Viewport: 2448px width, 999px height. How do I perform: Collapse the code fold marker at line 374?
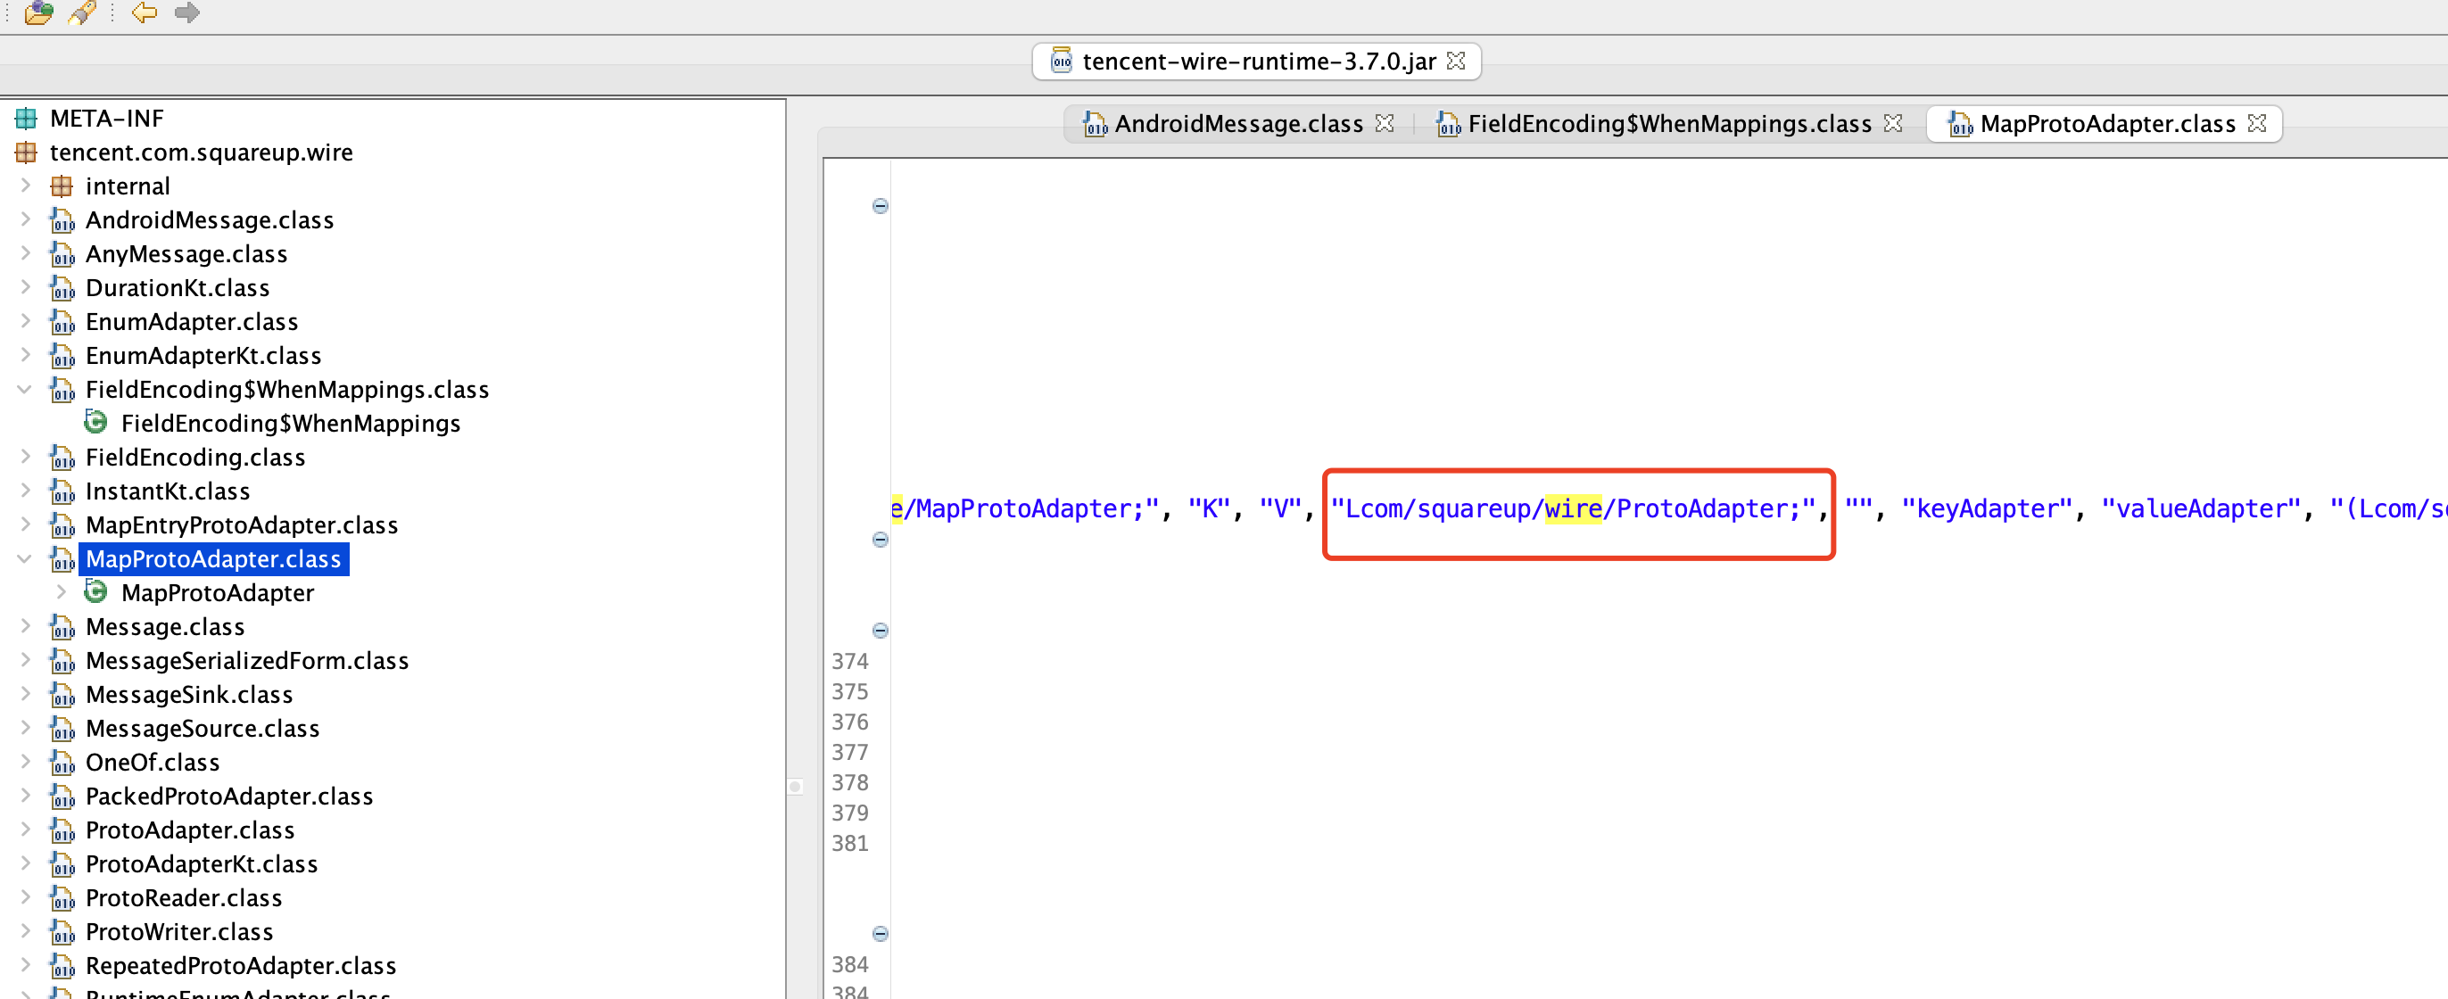coord(880,631)
